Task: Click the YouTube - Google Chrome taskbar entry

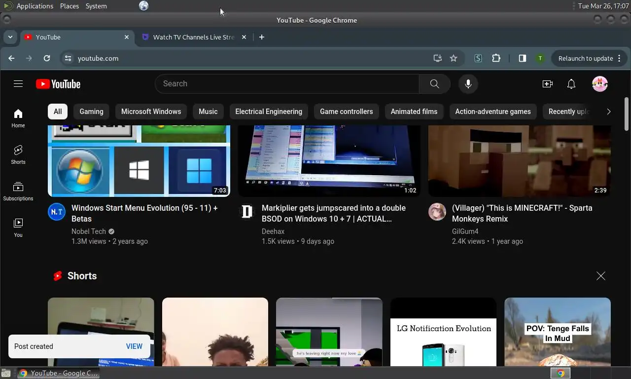Action: (58, 373)
